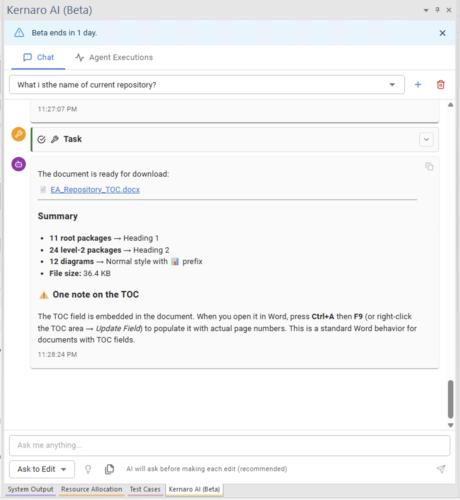Click the 11:27:07 PM timestamp
The image size is (460, 500).
tap(57, 109)
